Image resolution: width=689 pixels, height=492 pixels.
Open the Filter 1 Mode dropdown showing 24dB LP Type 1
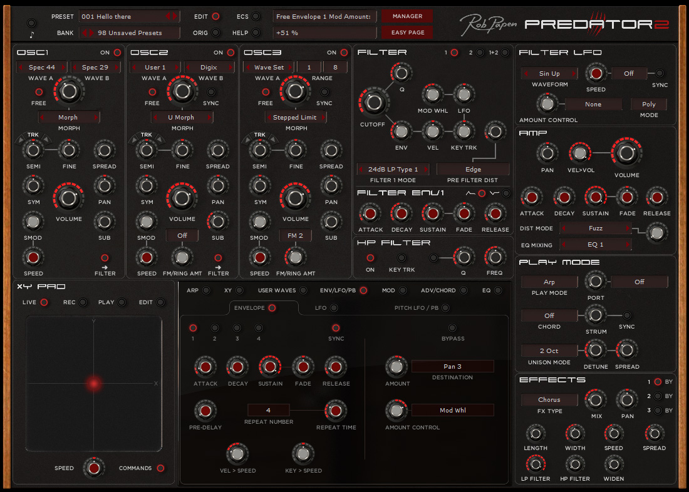point(393,169)
